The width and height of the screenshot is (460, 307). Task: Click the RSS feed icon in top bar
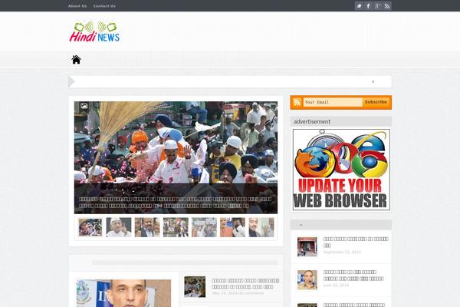387,6
